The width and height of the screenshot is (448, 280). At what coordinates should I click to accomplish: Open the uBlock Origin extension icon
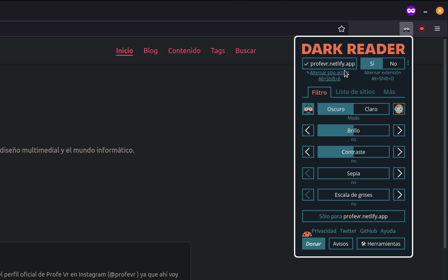(x=422, y=29)
